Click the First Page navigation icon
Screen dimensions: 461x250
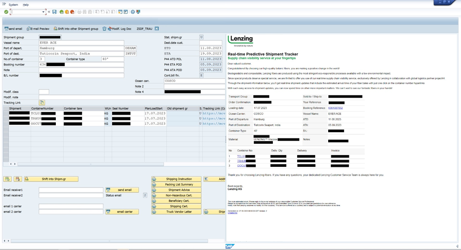pos(97,12)
